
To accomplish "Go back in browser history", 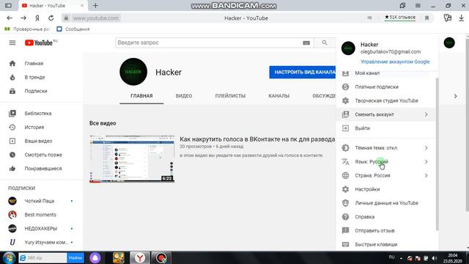I will (10, 18).
